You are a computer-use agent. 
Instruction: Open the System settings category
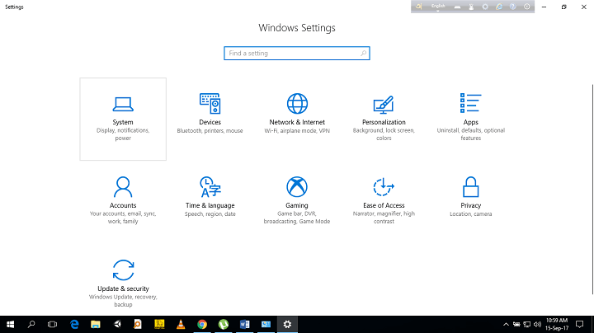[123, 119]
